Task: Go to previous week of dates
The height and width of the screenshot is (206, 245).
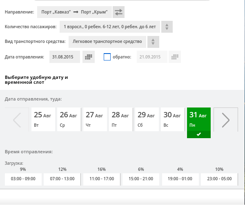Action: (x=17, y=120)
